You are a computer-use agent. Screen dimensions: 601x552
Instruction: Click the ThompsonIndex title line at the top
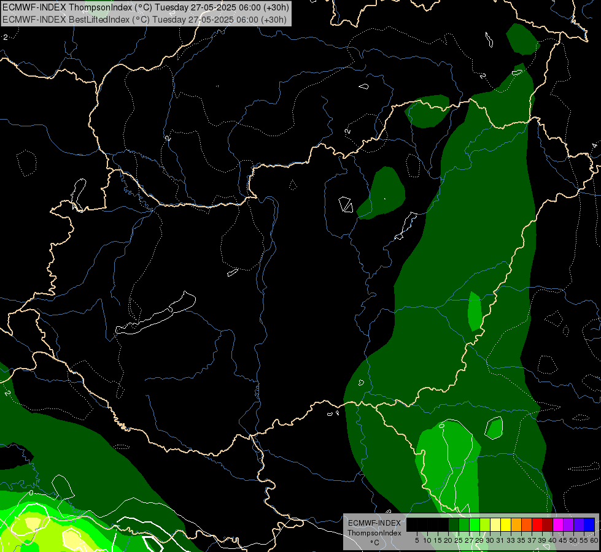(x=145, y=7)
